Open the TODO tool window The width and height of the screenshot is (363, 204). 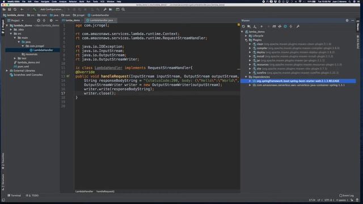coord(32,195)
